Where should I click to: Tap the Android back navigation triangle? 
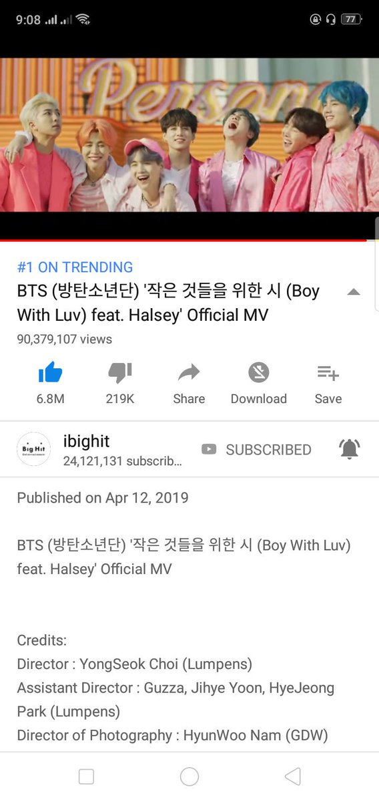pos(292,776)
